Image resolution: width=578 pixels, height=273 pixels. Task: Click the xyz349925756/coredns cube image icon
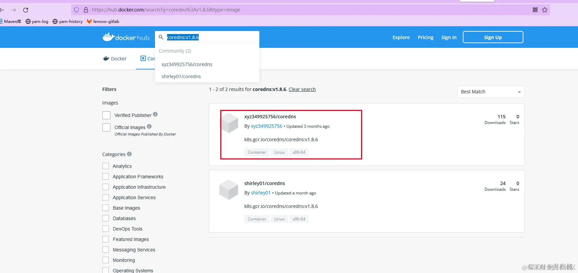(229, 123)
